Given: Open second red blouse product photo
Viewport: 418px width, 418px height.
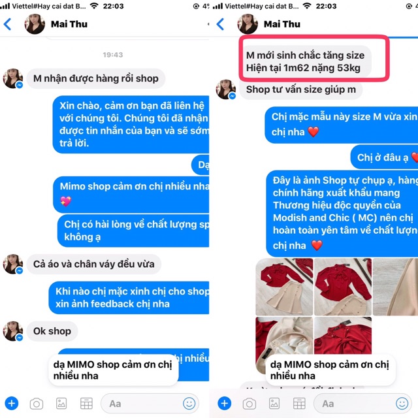Looking at the screenshot, I should tap(343, 287).
